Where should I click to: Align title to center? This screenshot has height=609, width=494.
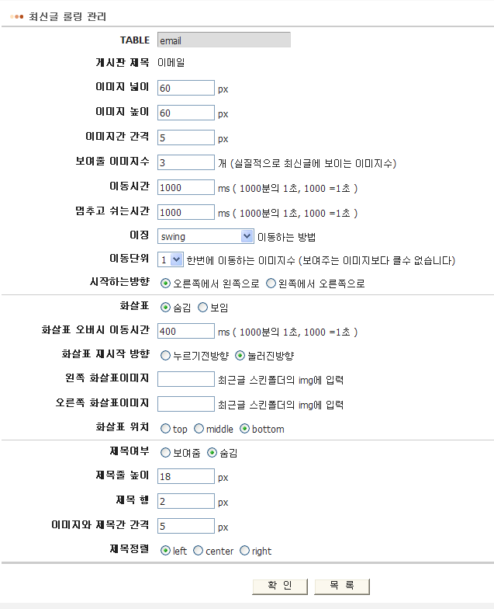199,551
